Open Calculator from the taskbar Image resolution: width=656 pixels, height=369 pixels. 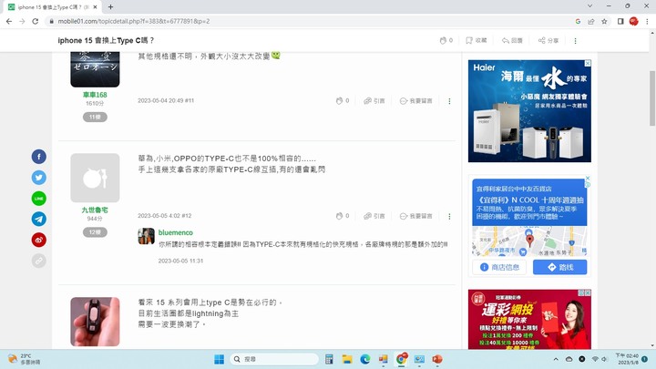pyautogui.click(x=329, y=359)
